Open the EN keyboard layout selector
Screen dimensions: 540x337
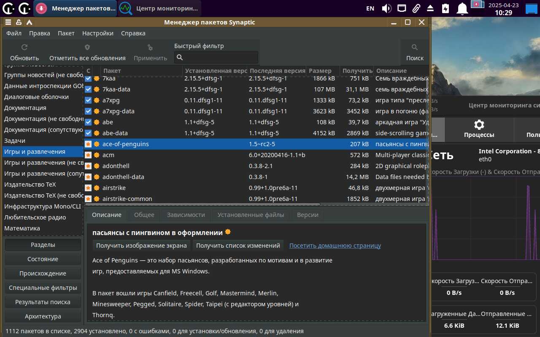370,8
